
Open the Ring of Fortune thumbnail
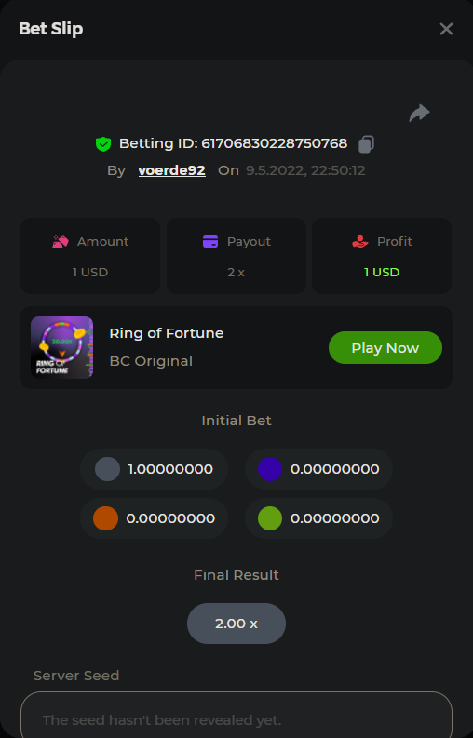coord(61,347)
